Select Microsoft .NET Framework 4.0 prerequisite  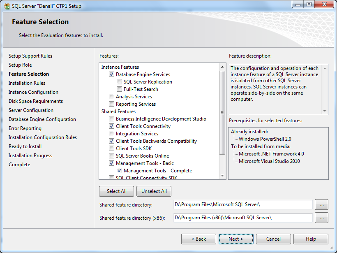(271, 154)
